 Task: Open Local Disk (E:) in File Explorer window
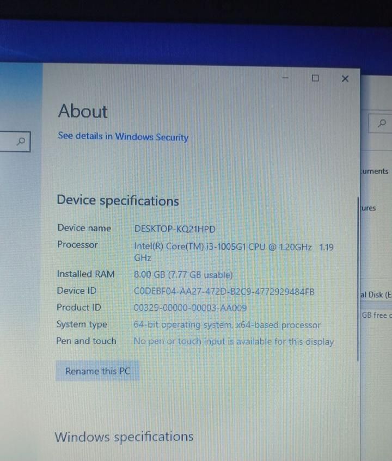click(376, 294)
